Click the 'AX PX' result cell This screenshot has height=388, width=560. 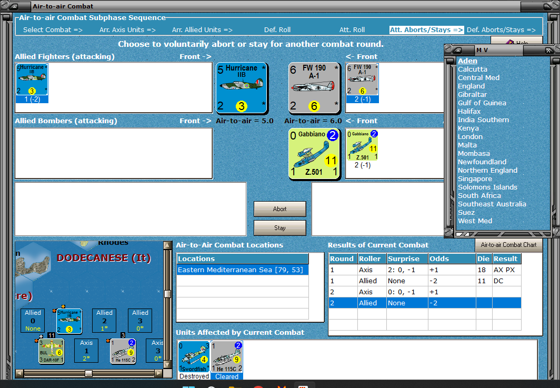click(506, 270)
